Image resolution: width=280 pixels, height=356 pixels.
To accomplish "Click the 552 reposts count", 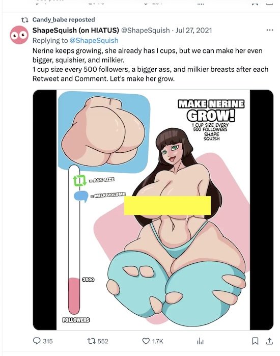I will tap(103, 341).
